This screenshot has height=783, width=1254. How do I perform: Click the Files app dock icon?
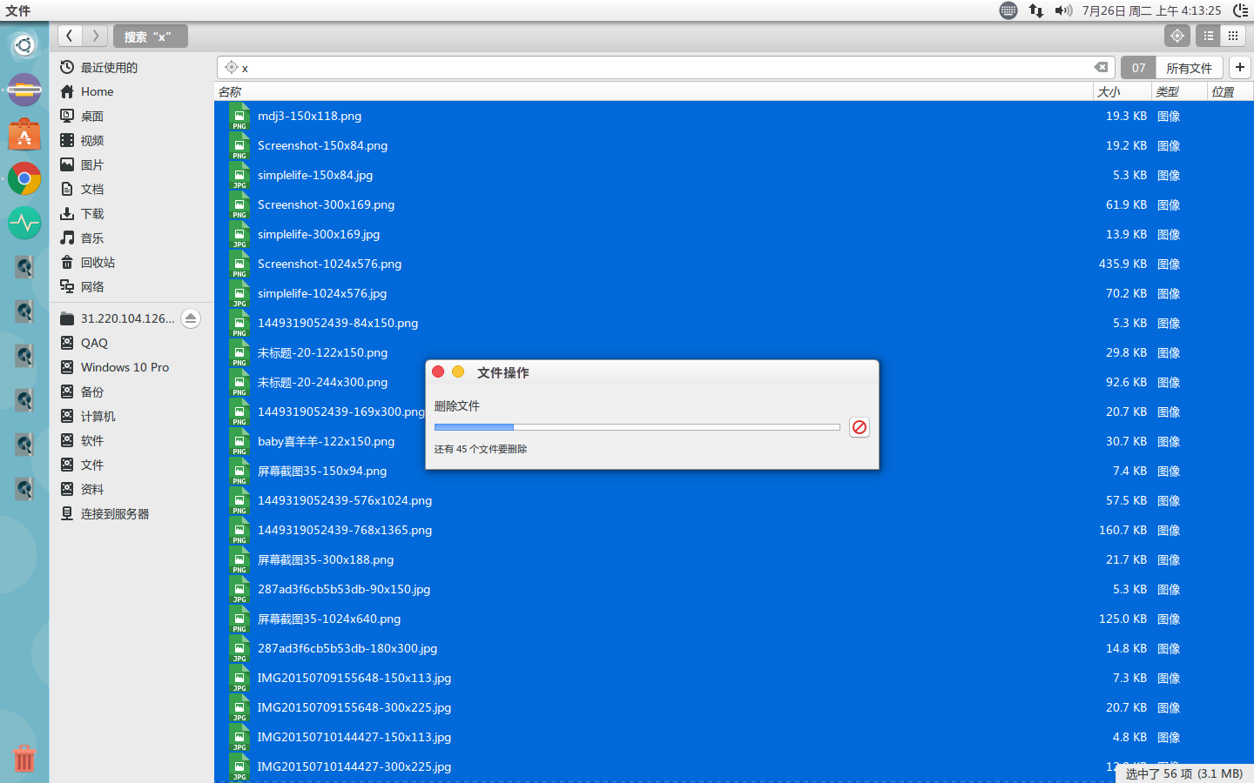click(x=24, y=90)
